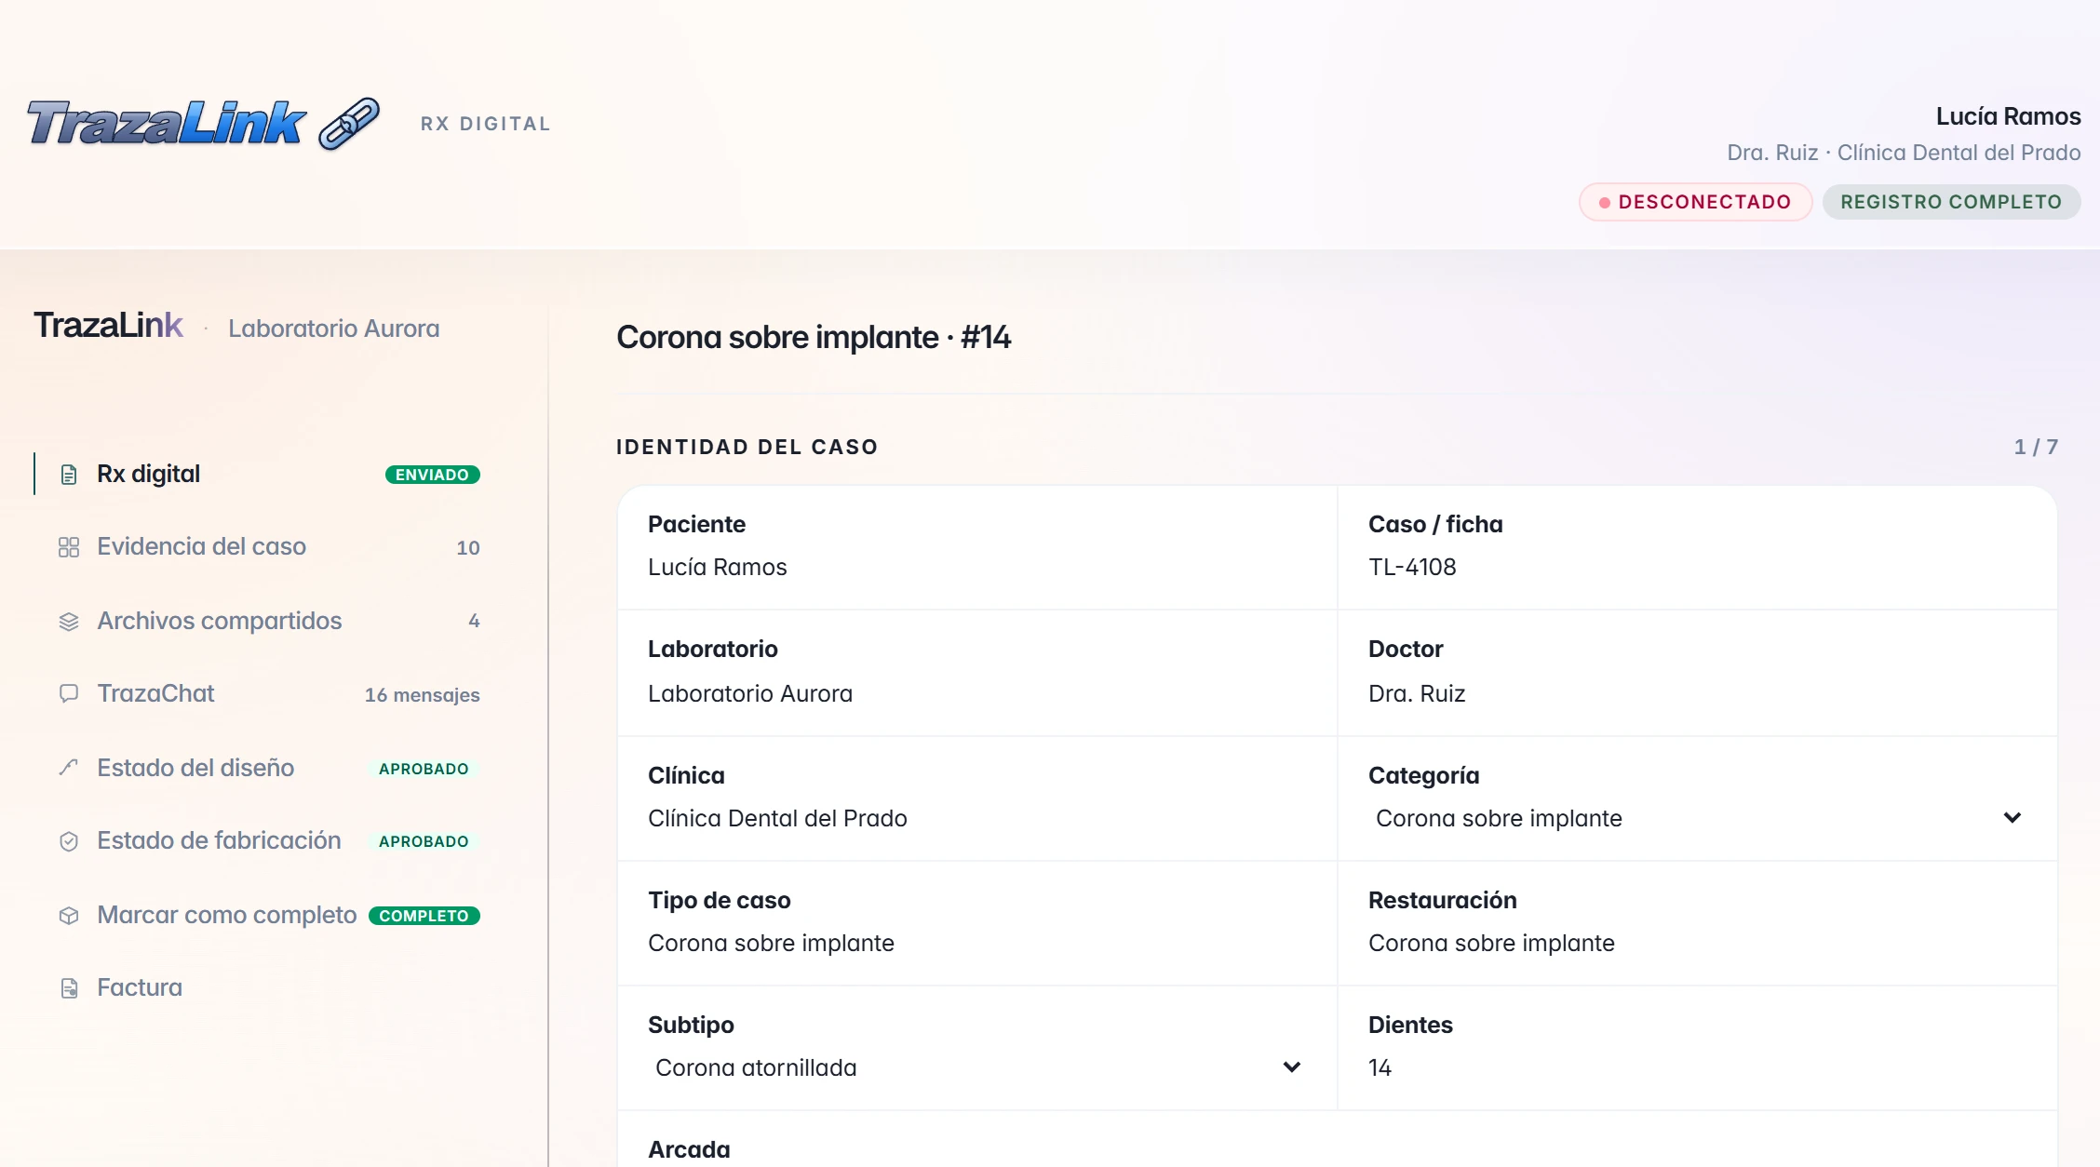Click the ENVIADO badge on Rx digital
The height and width of the screenshot is (1167, 2100).
[432, 475]
